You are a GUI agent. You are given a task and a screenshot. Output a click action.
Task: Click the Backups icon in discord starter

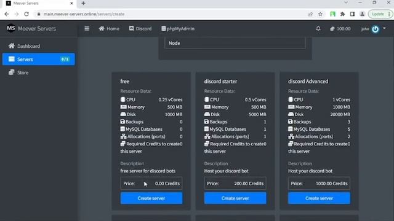[207, 122]
